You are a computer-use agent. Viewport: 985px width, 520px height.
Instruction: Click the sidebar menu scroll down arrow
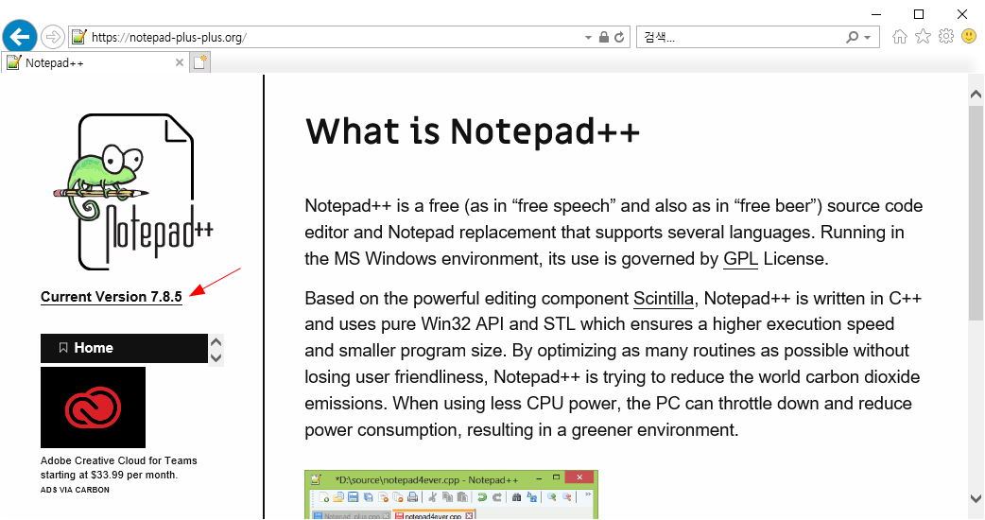(x=216, y=358)
